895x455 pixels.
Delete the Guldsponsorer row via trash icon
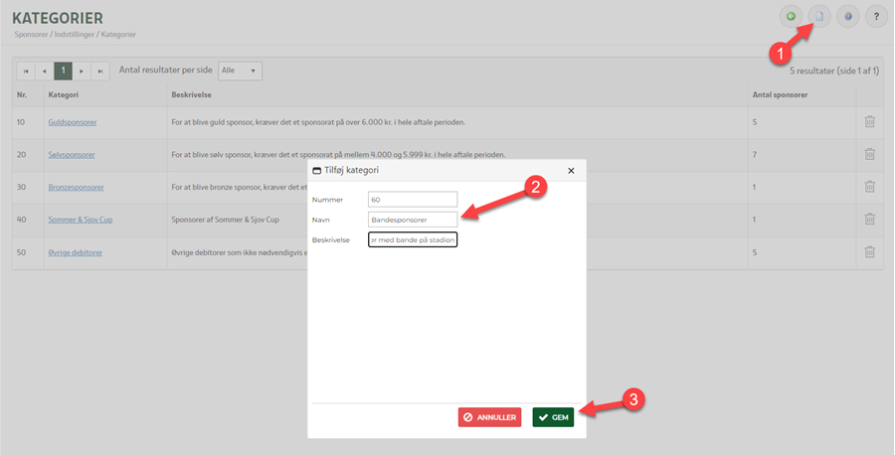[869, 121]
